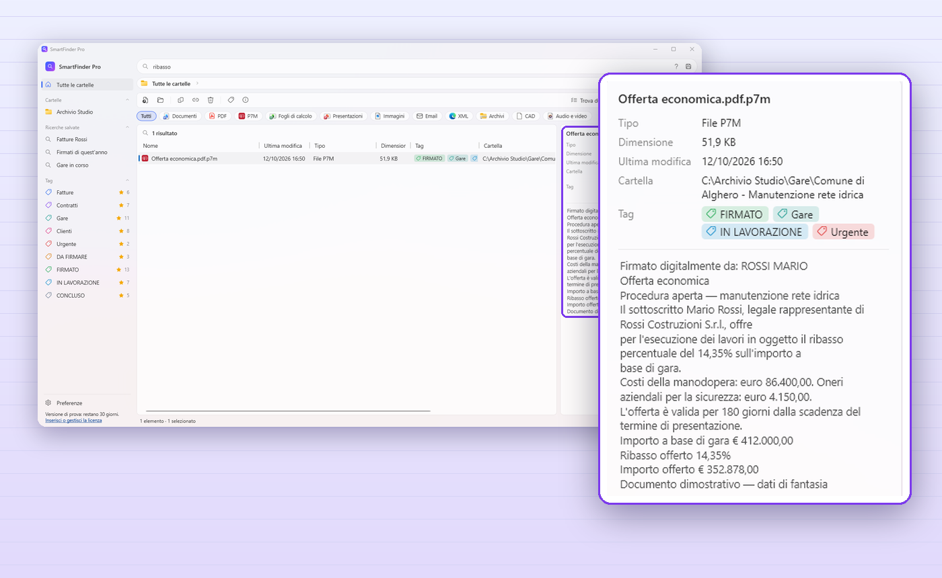Image resolution: width=942 pixels, height=578 pixels.
Task: Select the Clienti tag in the sidebar
Action: click(x=87, y=231)
